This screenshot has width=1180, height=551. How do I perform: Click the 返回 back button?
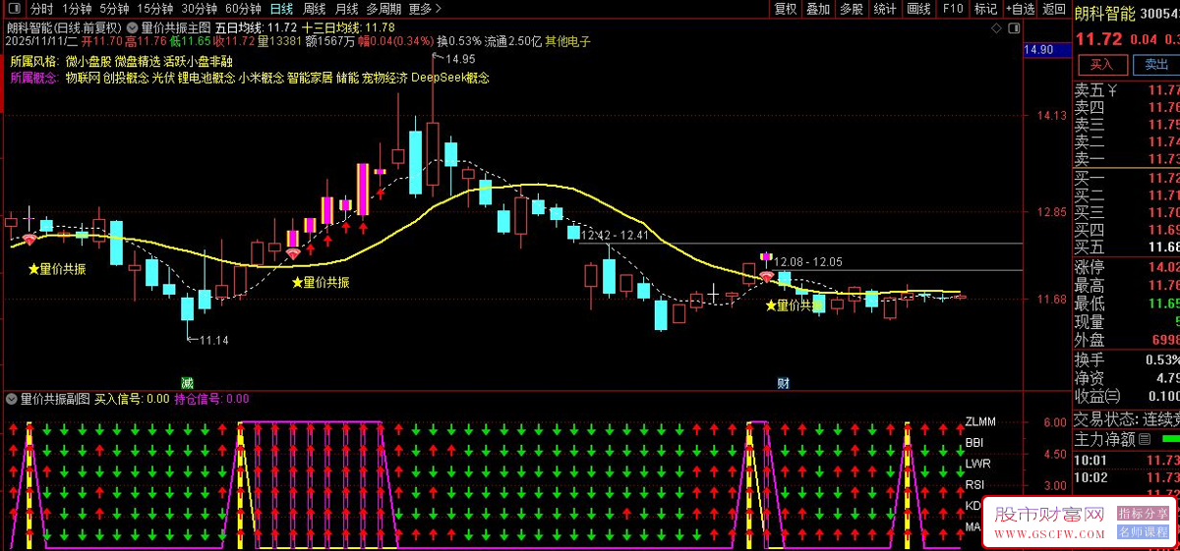click(x=1054, y=9)
